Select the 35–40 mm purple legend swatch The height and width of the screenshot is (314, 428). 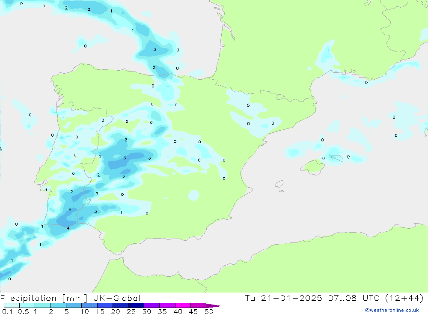[167, 305]
